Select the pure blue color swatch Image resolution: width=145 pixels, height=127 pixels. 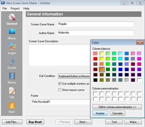(121, 70)
